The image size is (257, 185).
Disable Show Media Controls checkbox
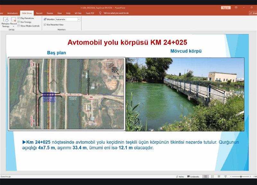[x=19, y=26]
